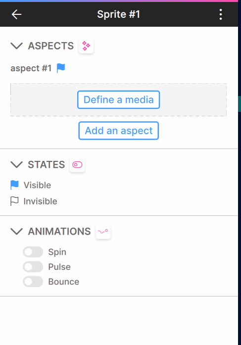Image resolution: width=241 pixels, height=345 pixels.
Task: Turn on the Pulse animation toggle
Action: click(33, 267)
